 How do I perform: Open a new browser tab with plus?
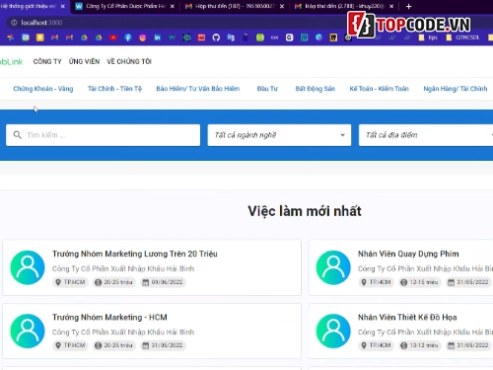pyautogui.click(x=408, y=6)
